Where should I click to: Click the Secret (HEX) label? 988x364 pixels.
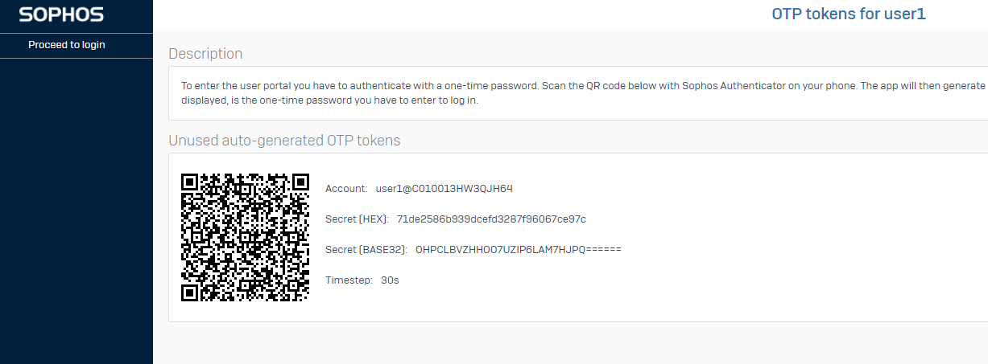click(x=357, y=219)
